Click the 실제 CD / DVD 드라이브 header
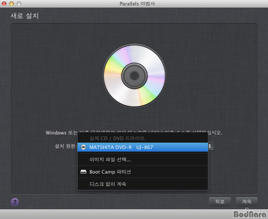The image size is (268, 219). coord(117,138)
